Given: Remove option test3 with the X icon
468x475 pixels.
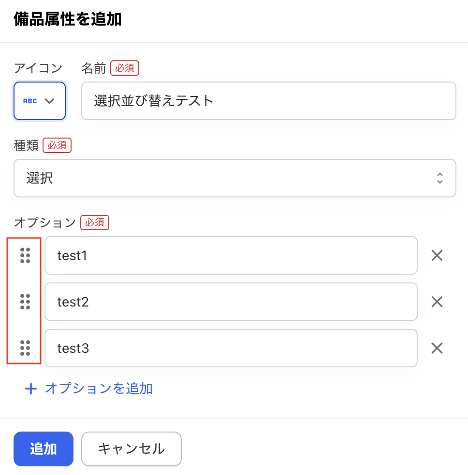Looking at the screenshot, I should pos(437,348).
